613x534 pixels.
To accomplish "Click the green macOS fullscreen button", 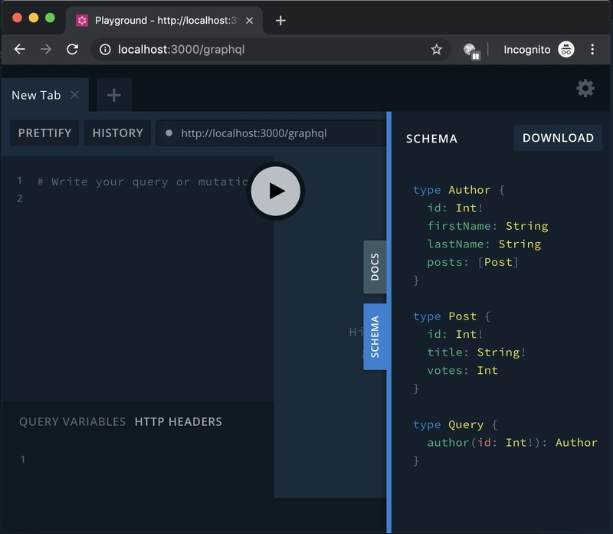I will (50, 18).
